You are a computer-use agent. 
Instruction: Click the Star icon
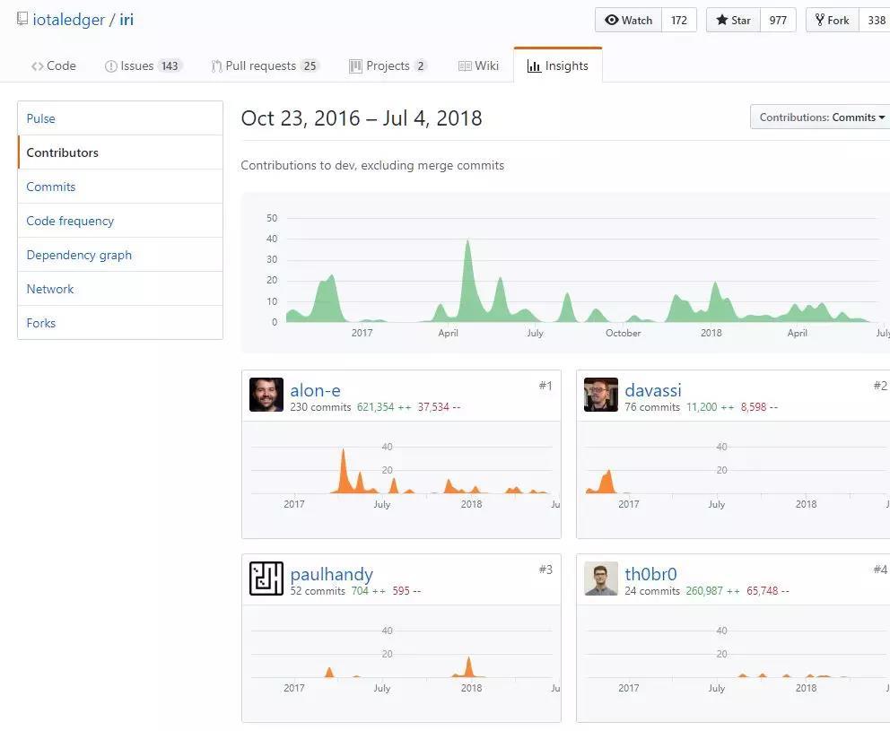[721, 20]
